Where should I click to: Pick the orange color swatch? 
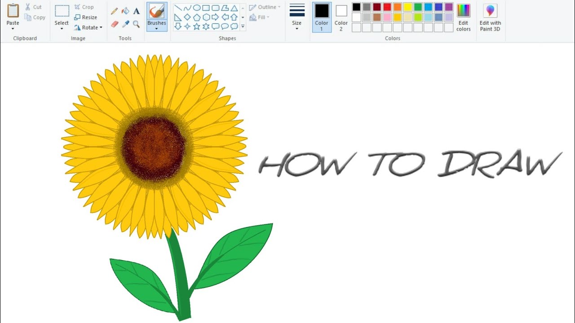coord(398,7)
